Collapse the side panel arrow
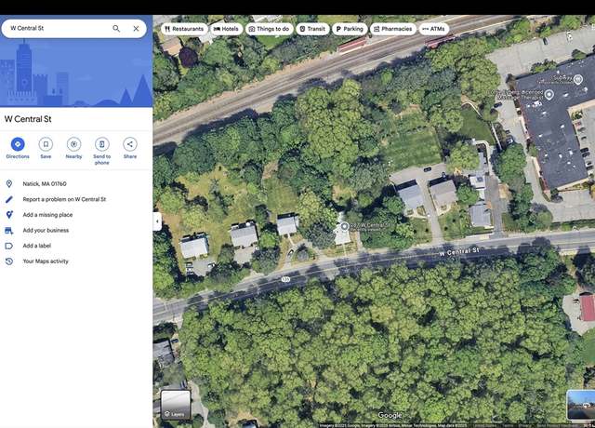This screenshot has width=595, height=428. tap(157, 221)
